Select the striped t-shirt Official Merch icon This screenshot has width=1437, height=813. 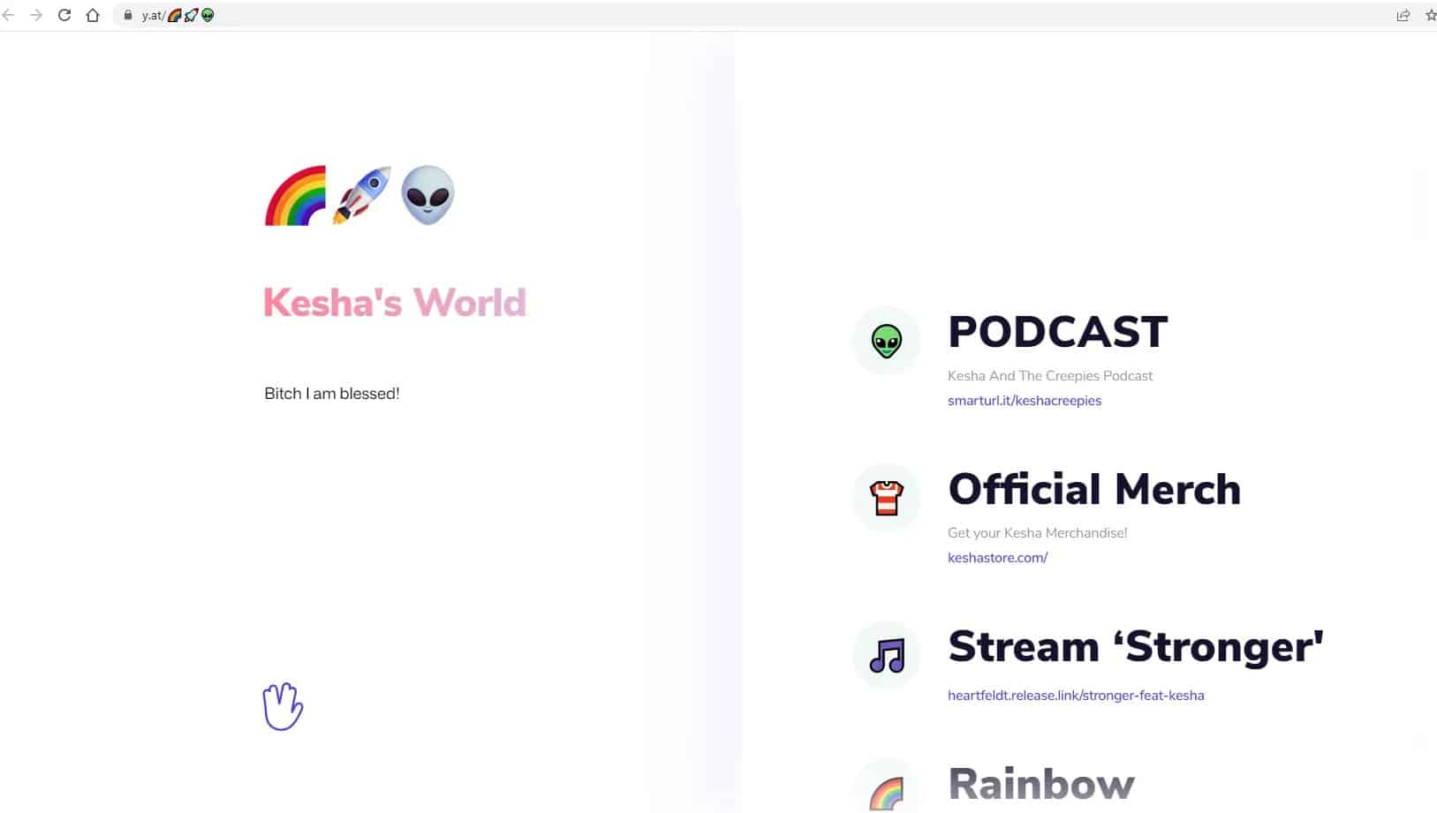tap(887, 498)
